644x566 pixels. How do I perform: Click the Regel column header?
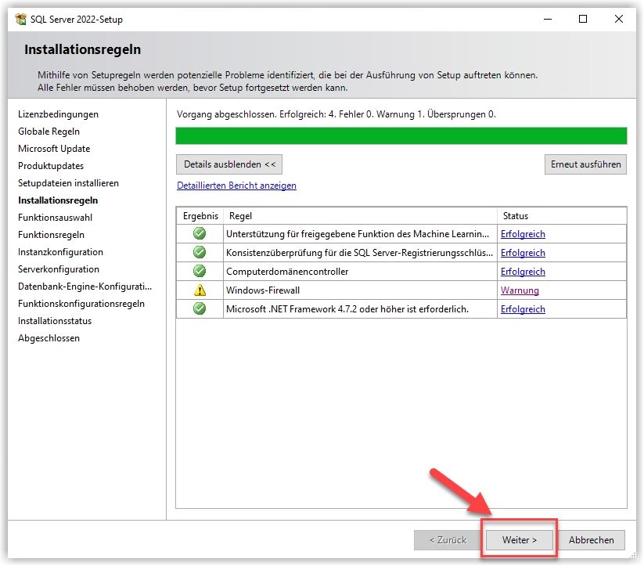360,216
